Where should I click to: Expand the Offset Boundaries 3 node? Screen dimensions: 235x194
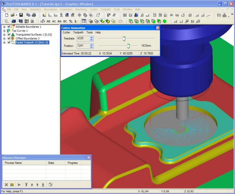click(4, 38)
